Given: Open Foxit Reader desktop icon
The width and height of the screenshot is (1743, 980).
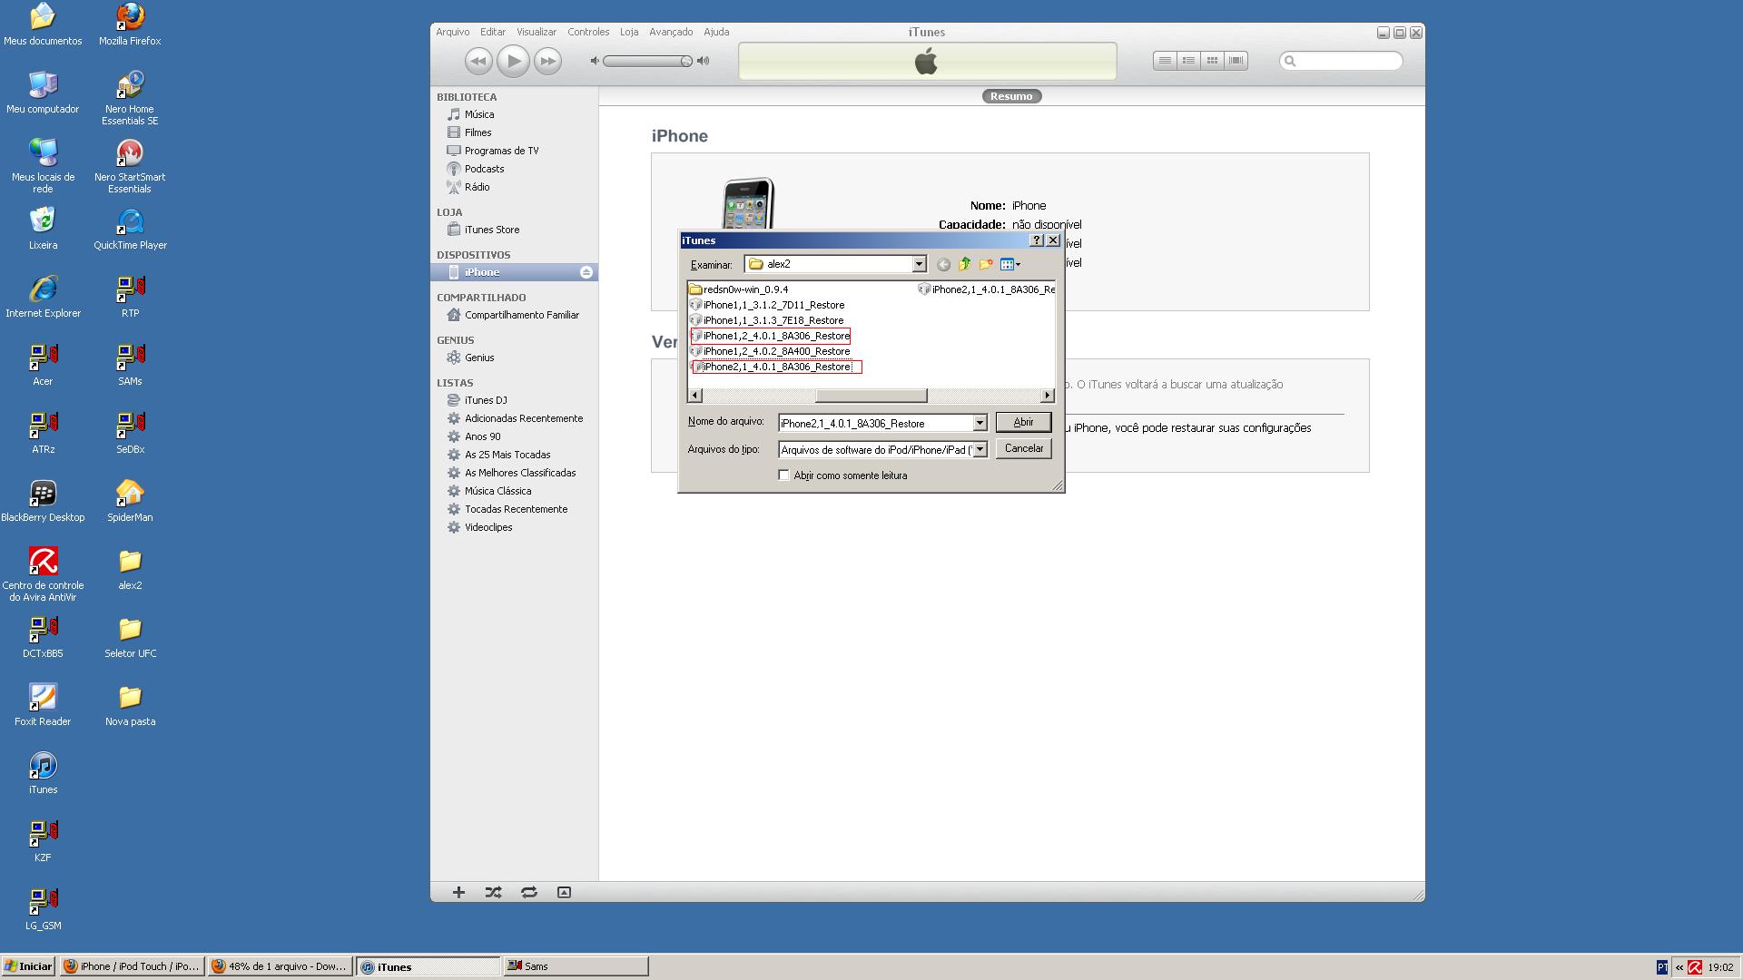Looking at the screenshot, I should pos(43,705).
